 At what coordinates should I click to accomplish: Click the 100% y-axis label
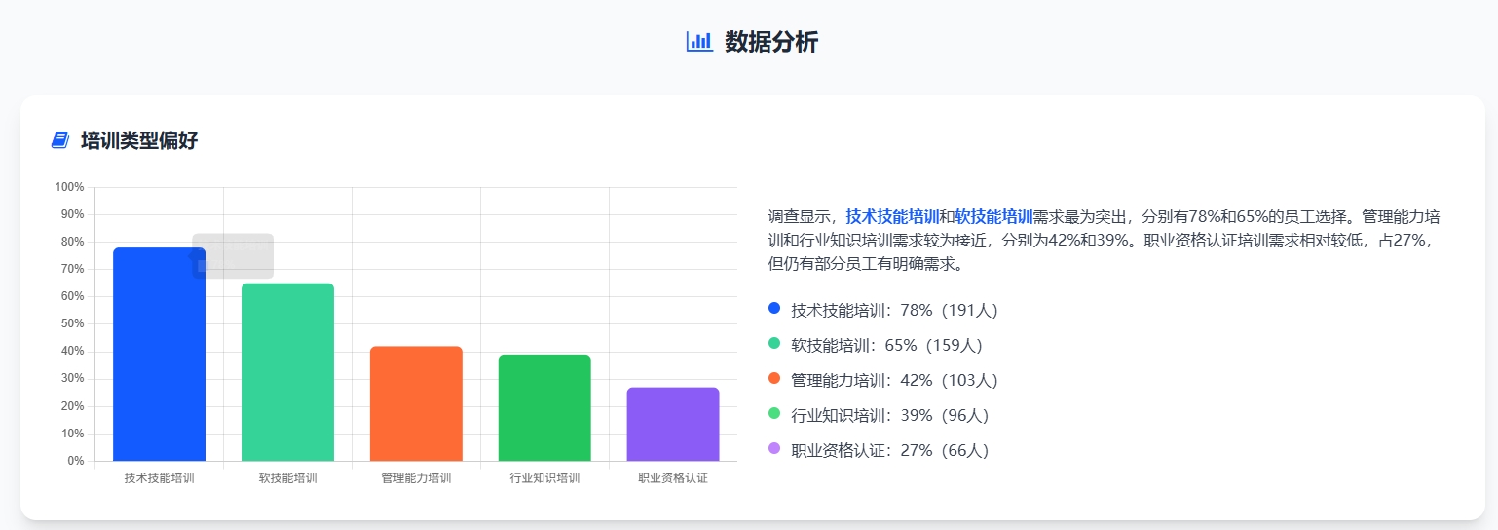[69, 187]
